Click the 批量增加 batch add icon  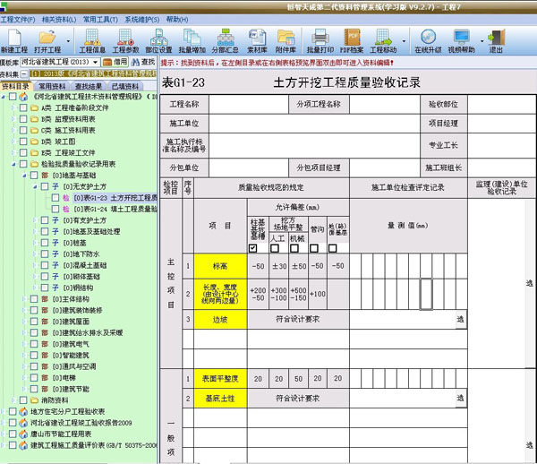point(192,41)
